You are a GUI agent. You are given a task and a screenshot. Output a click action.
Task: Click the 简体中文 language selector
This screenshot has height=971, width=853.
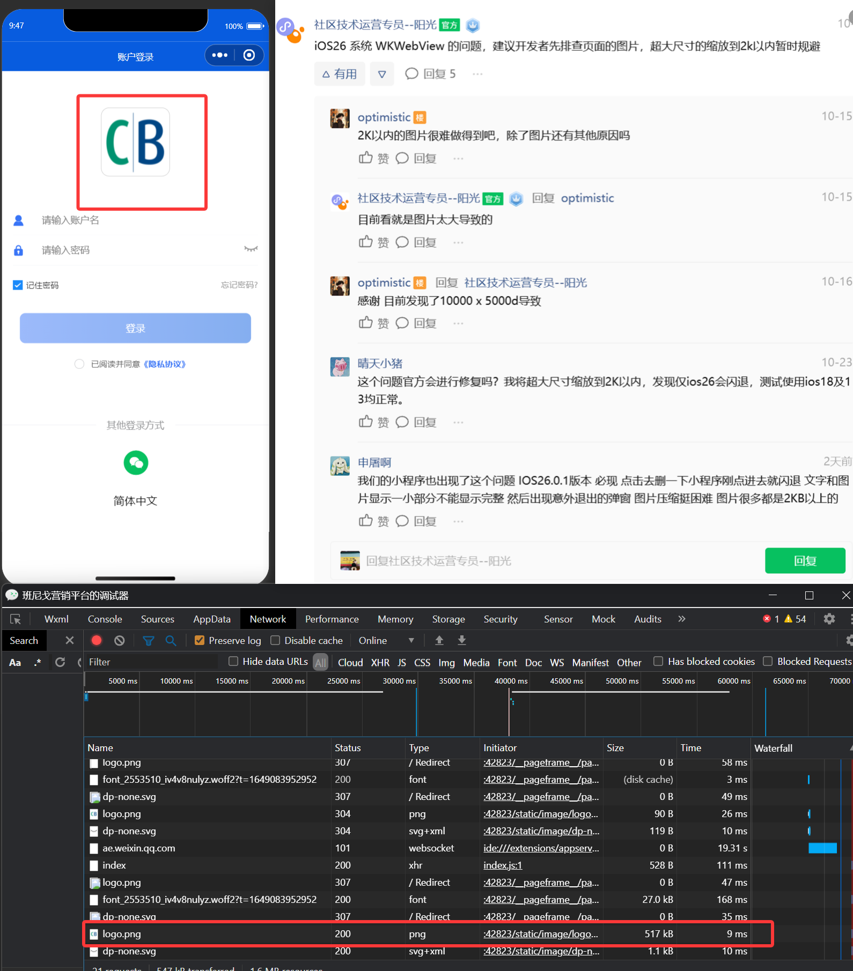[135, 501]
